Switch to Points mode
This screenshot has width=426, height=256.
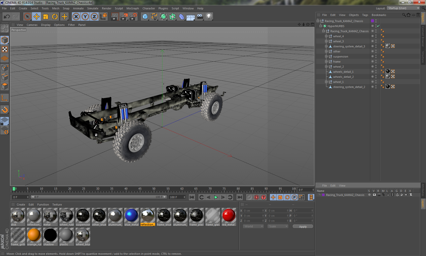pos(5,68)
